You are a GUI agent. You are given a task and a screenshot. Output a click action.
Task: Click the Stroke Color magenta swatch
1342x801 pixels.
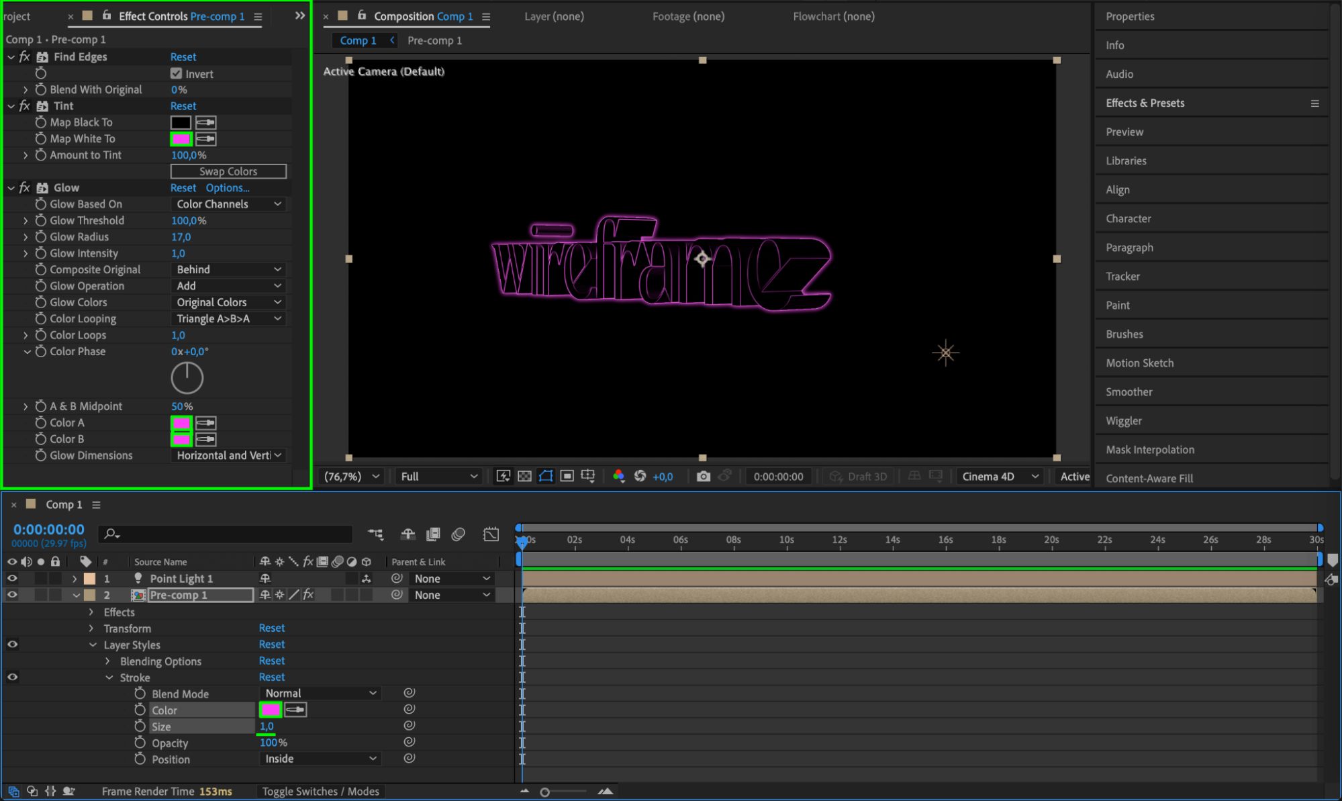pos(270,710)
